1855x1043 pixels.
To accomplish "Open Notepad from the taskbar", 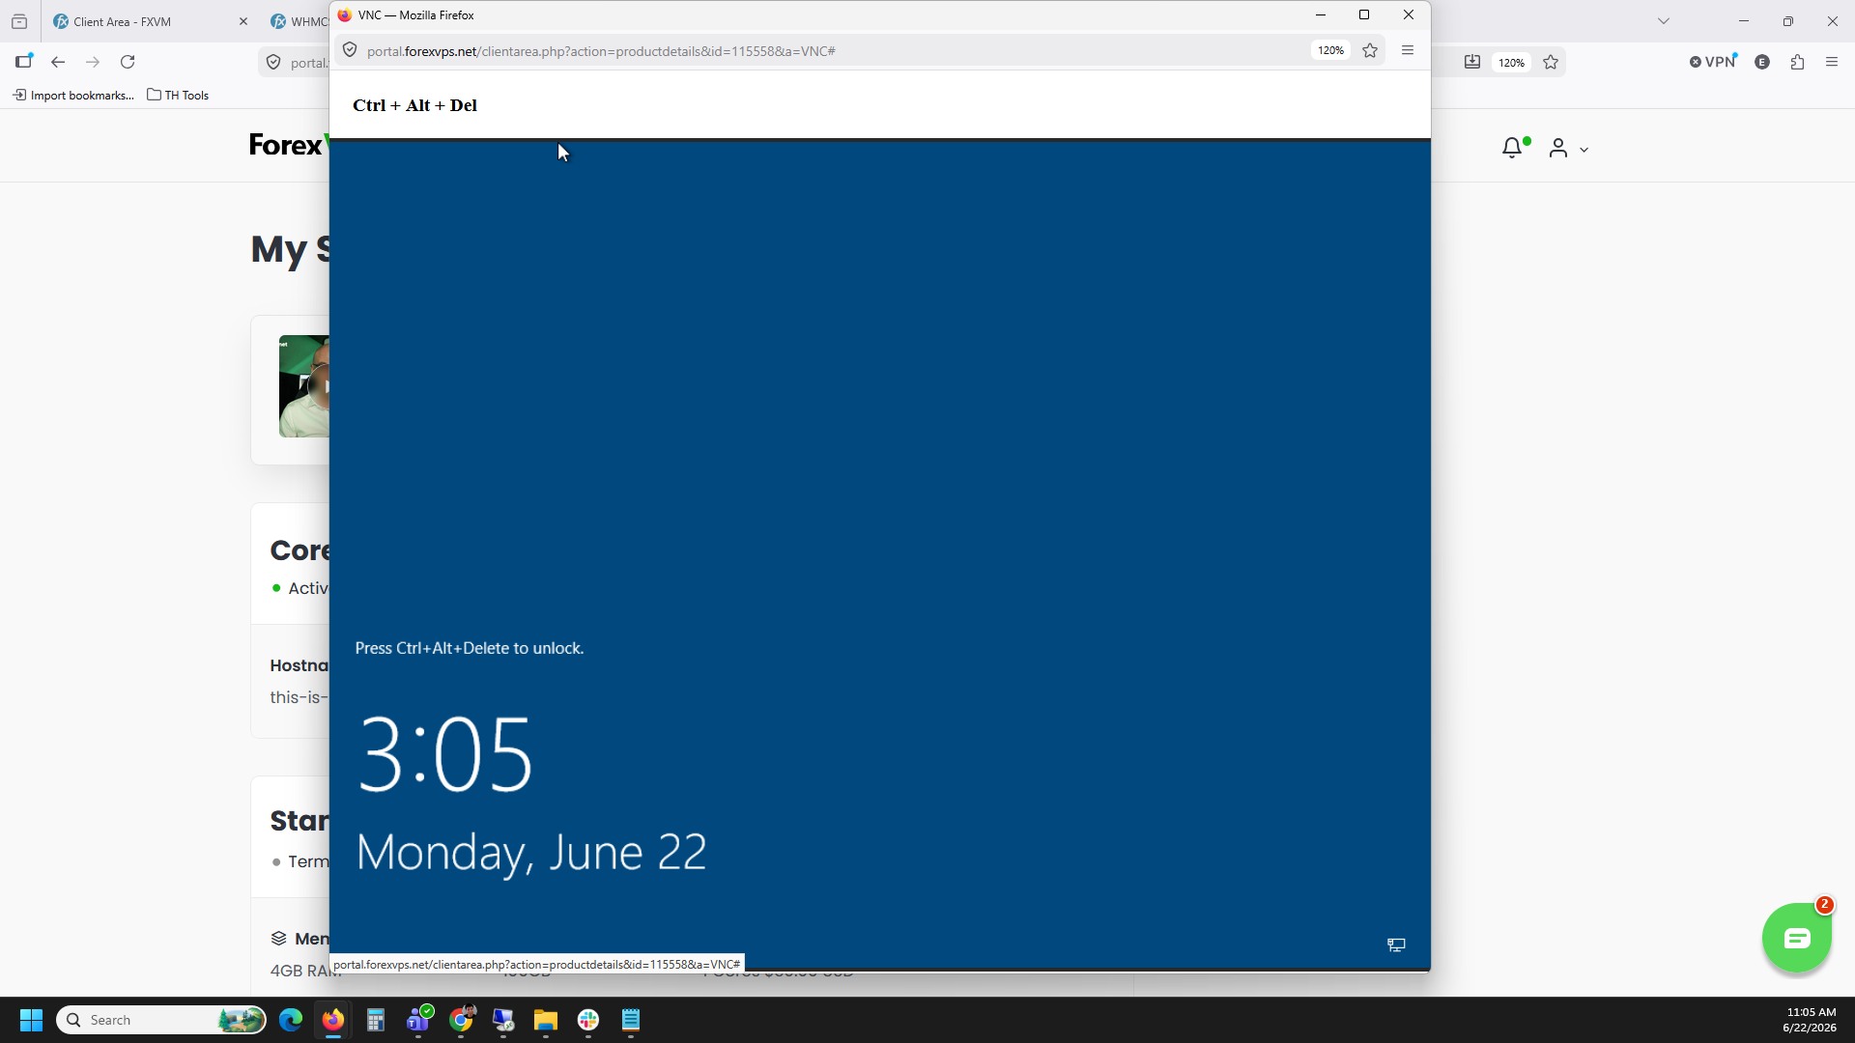I will (x=631, y=1020).
